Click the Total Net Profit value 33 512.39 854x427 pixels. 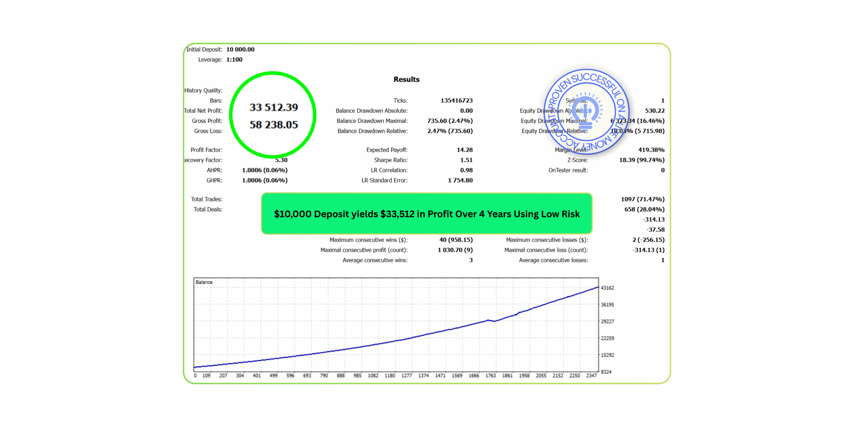pyautogui.click(x=274, y=107)
